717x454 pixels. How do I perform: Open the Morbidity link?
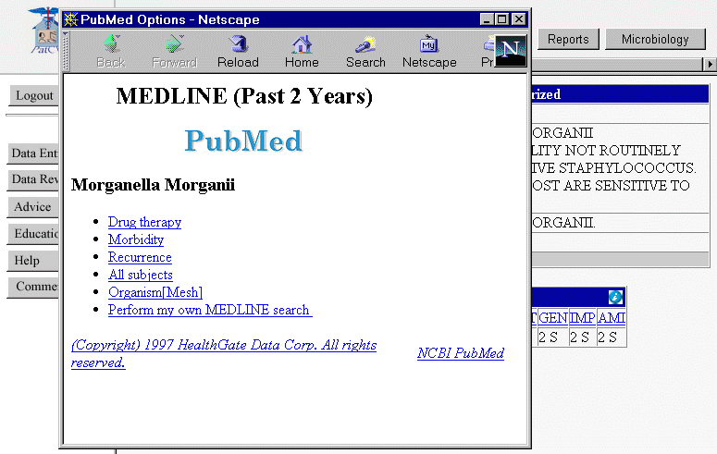[136, 239]
